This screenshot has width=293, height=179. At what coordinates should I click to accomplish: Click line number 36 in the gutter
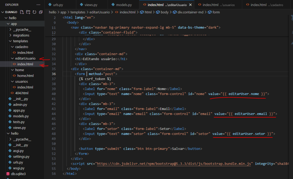54,74
